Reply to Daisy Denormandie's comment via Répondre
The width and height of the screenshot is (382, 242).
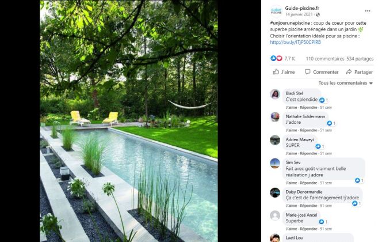click(308, 206)
